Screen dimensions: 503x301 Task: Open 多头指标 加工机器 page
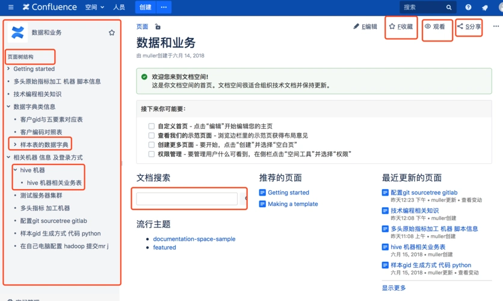[x=45, y=208]
